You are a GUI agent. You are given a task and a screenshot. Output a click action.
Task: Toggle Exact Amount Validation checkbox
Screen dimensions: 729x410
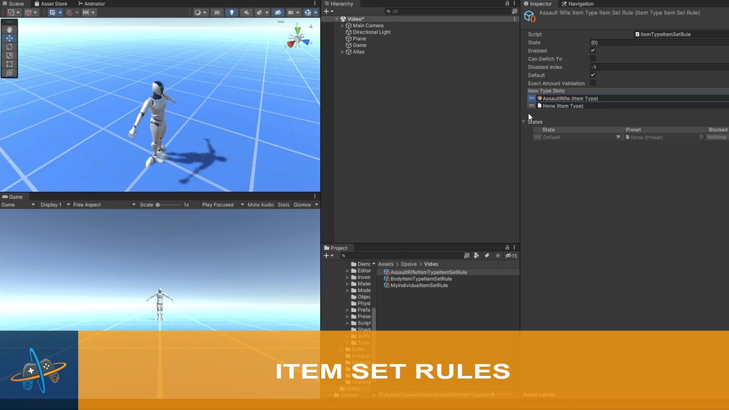(593, 83)
